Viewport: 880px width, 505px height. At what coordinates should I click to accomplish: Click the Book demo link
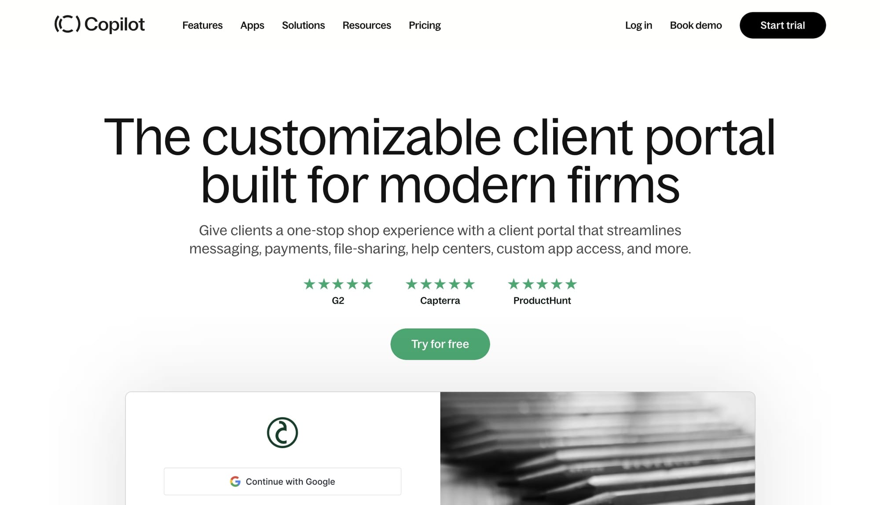(x=696, y=25)
